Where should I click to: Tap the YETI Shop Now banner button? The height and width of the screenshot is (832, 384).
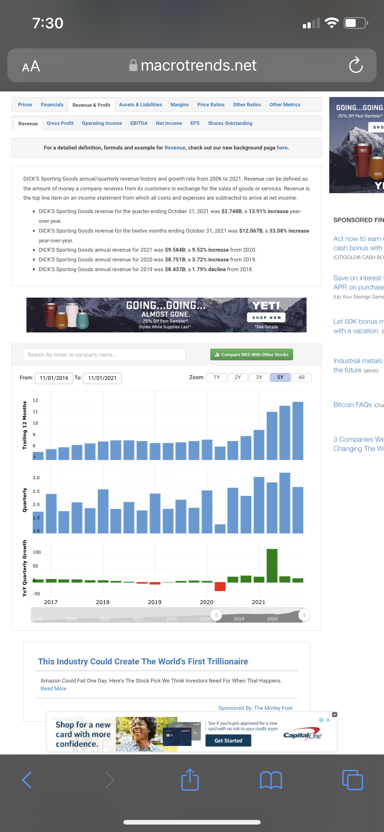tap(266, 318)
